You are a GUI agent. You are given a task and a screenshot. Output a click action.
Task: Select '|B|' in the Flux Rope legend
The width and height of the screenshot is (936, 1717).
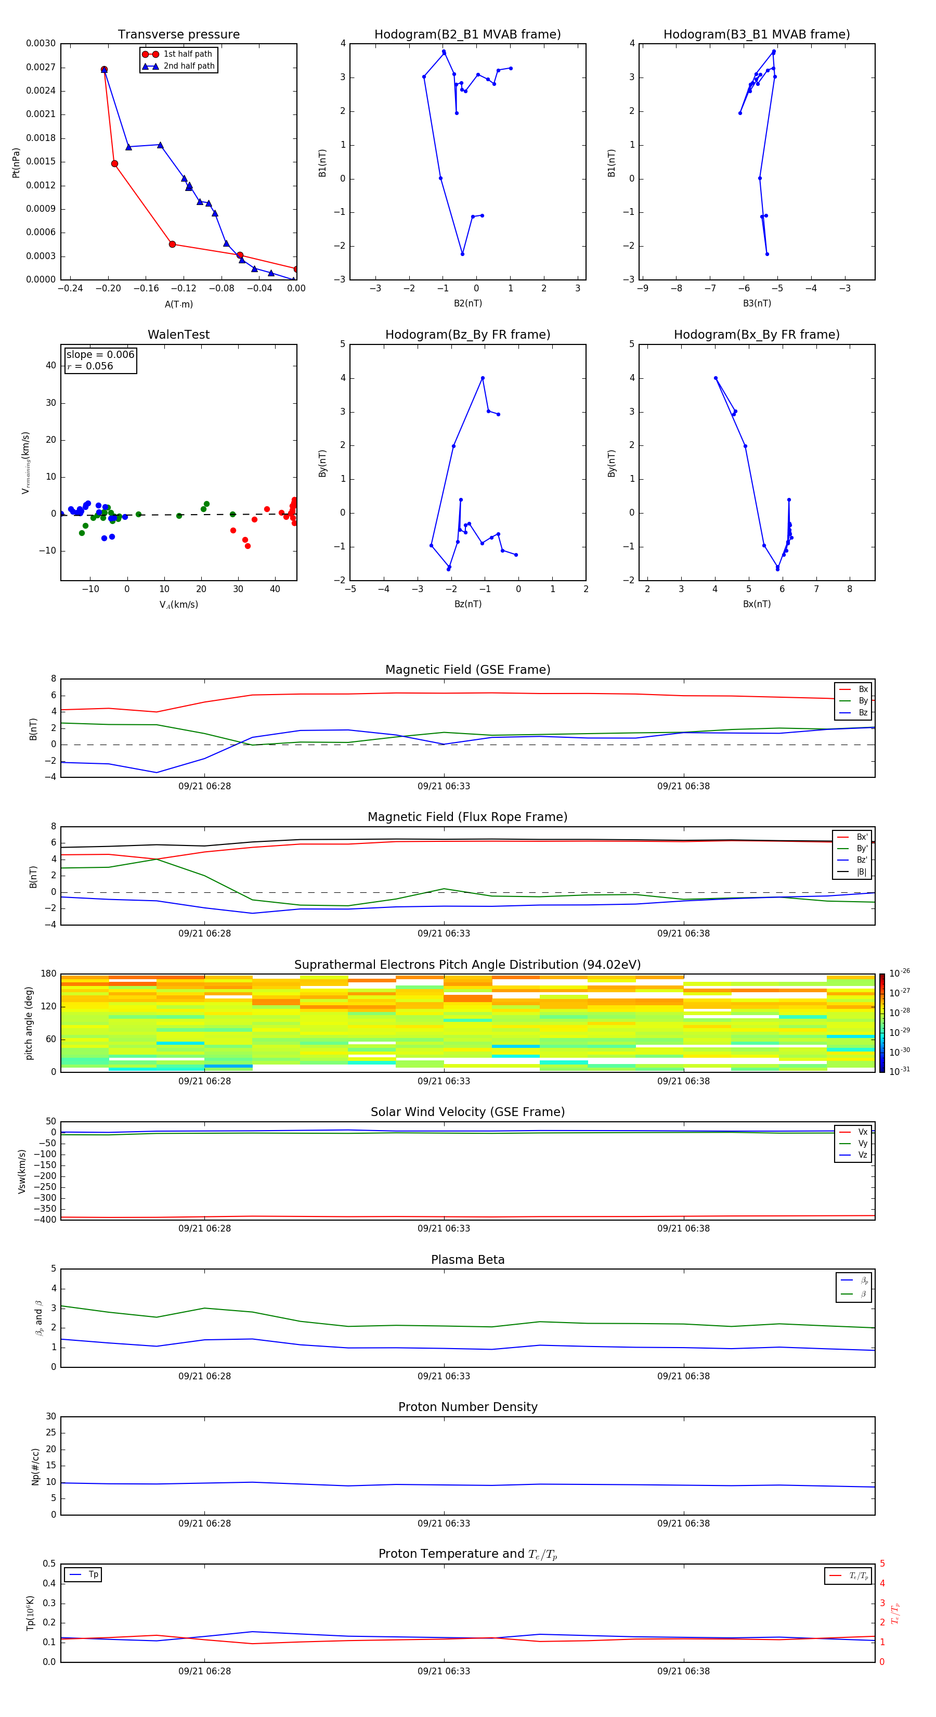coord(853,872)
